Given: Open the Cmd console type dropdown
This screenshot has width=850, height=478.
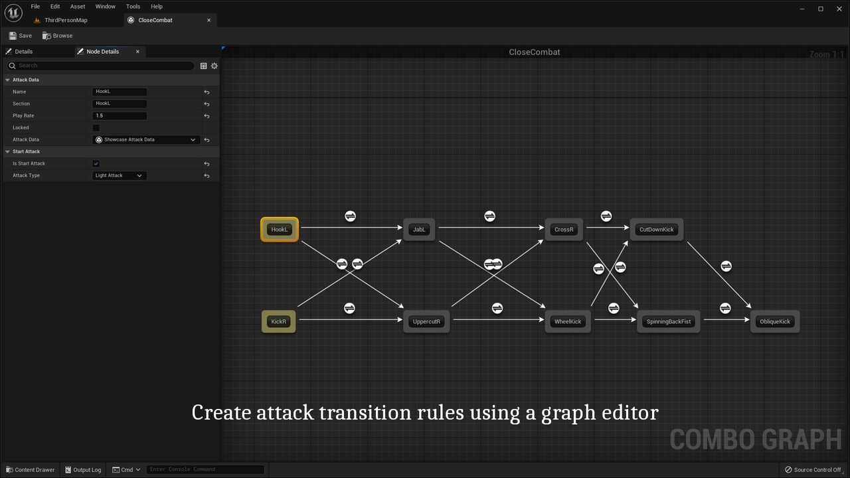Looking at the screenshot, I should click(x=126, y=470).
